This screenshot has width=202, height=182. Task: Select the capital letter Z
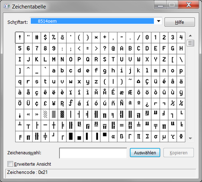coord(164,60)
